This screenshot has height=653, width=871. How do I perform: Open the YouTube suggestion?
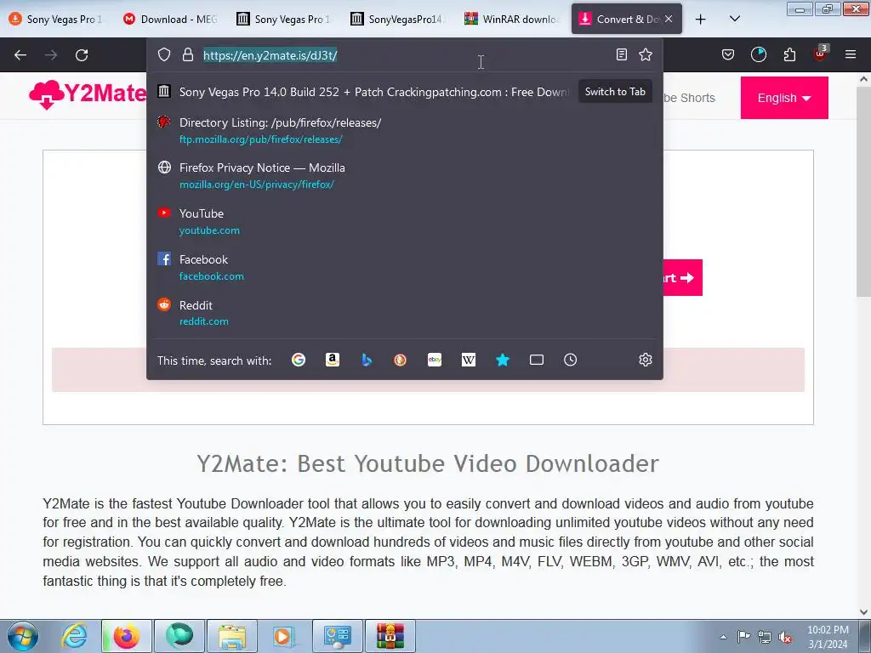[x=404, y=221]
